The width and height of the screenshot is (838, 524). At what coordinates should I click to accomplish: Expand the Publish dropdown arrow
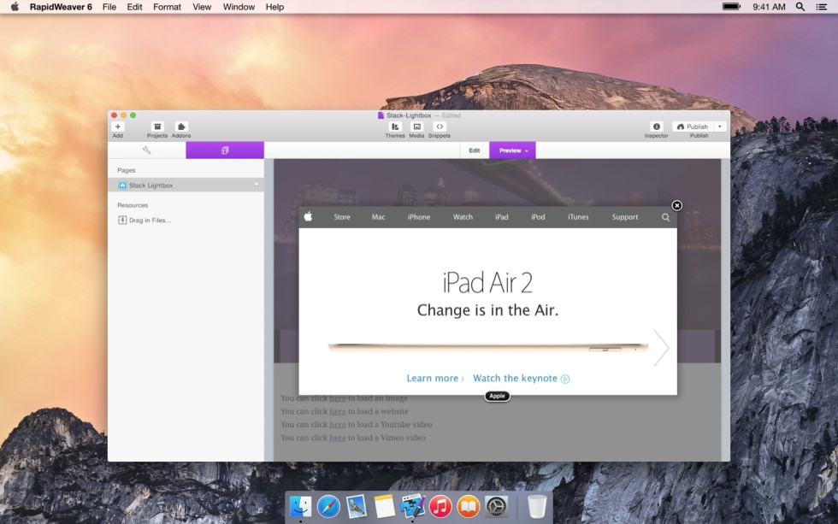720,127
